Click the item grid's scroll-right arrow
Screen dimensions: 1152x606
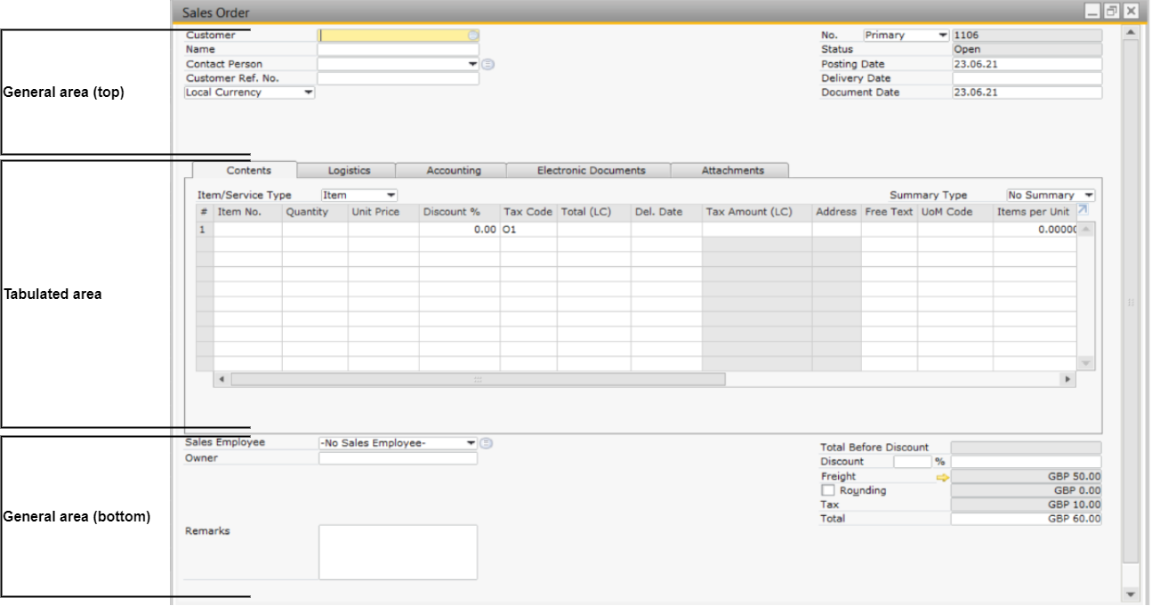pos(1067,380)
